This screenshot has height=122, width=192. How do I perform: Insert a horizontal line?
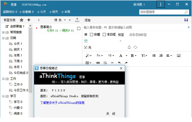[112, 63]
